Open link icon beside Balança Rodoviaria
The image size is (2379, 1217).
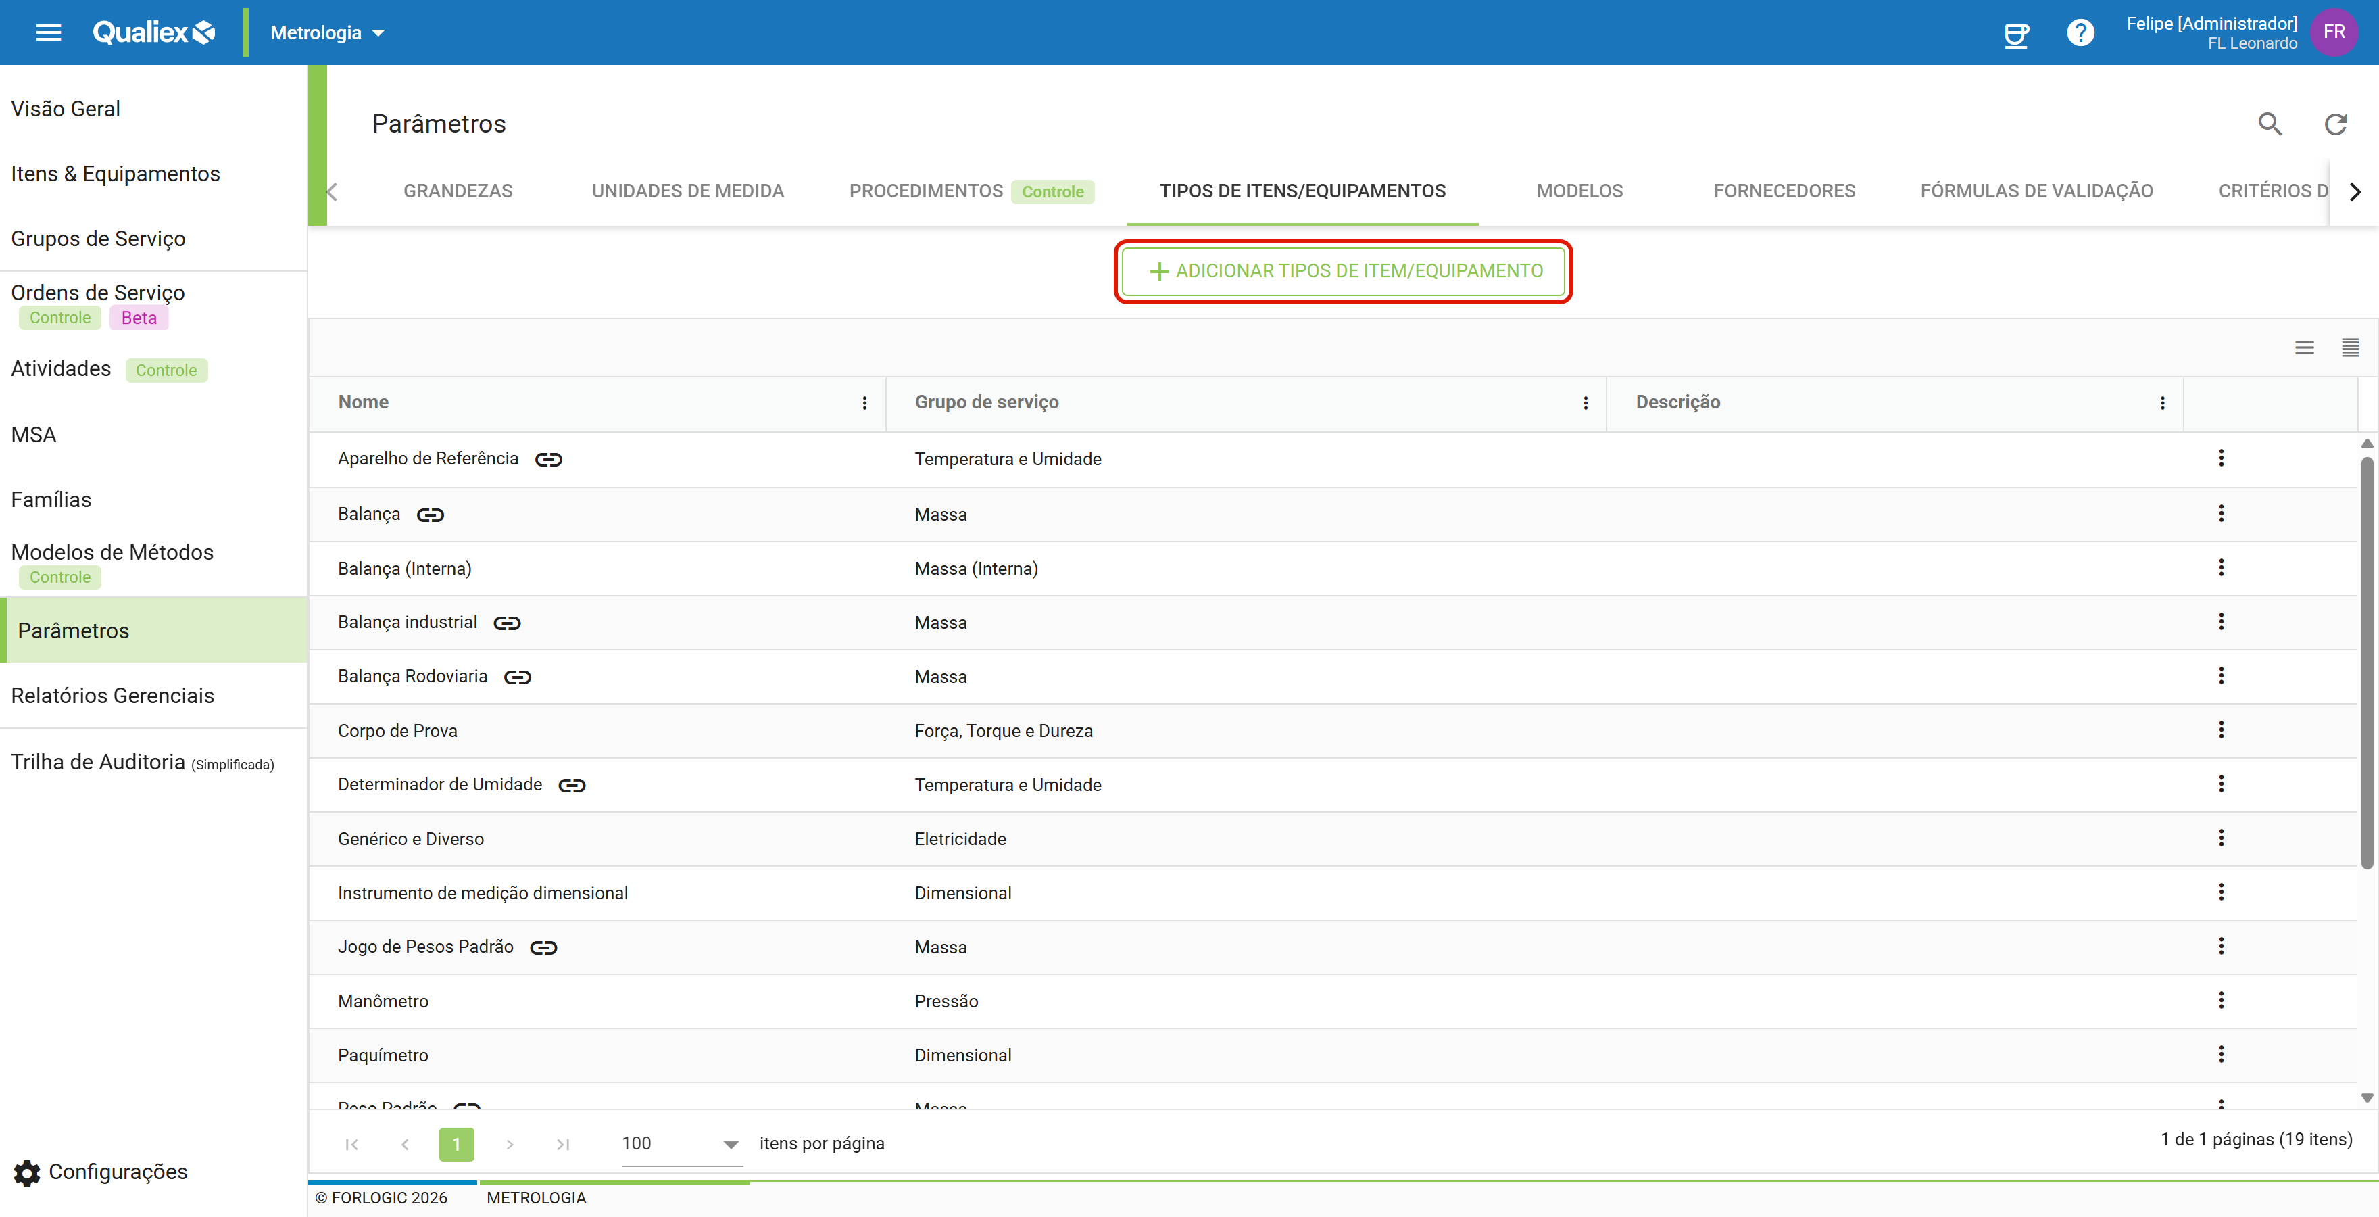coord(517,677)
